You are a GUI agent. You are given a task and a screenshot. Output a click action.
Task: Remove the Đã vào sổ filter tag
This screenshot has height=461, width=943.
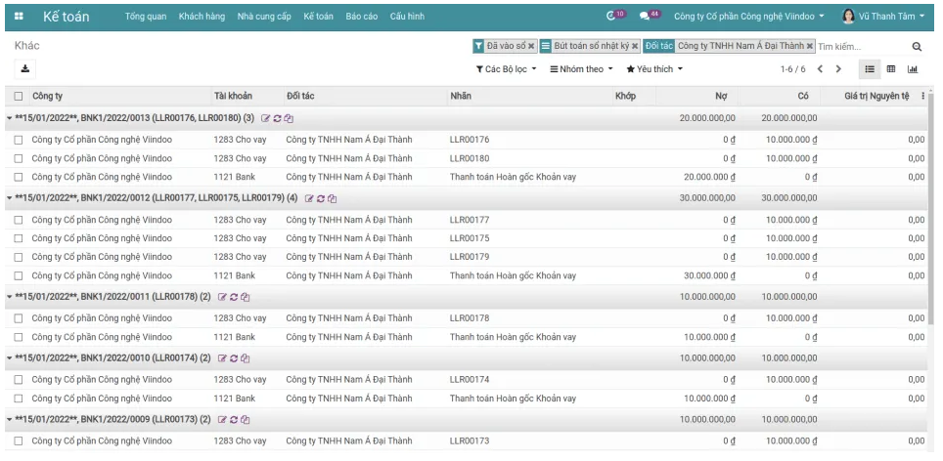(x=531, y=46)
